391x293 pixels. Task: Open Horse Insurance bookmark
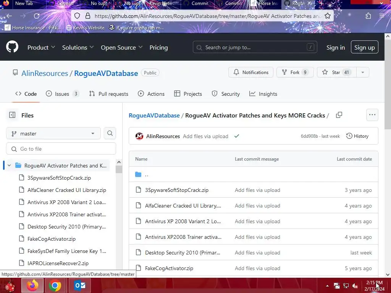pos(33,27)
